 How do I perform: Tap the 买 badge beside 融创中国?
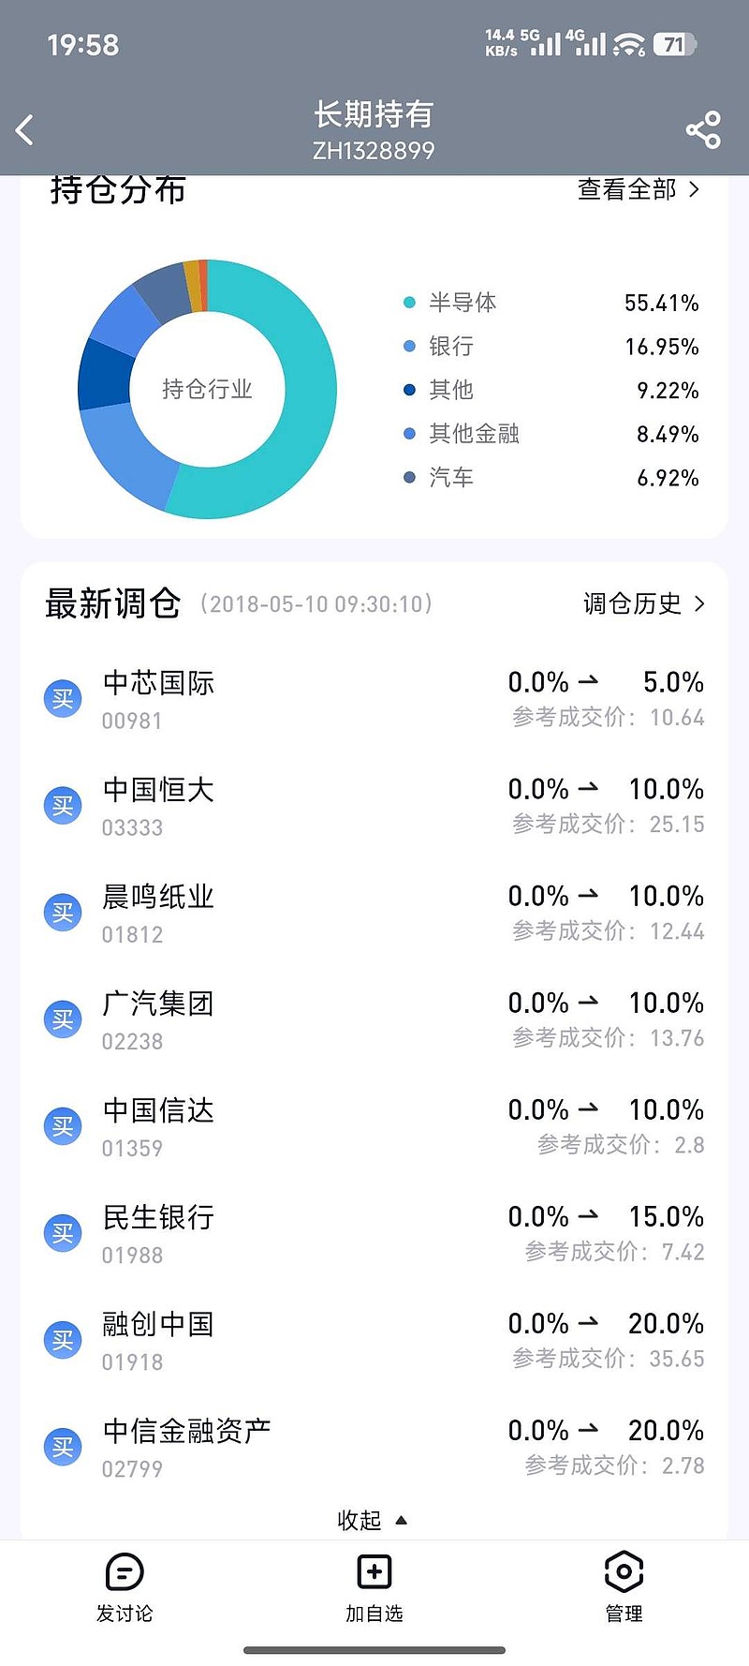[63, 1340]
